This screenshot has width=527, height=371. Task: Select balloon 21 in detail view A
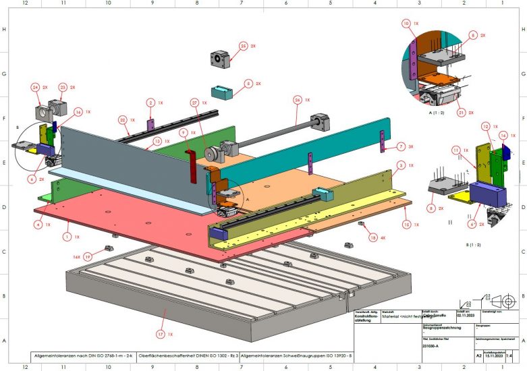coord(461,112)
